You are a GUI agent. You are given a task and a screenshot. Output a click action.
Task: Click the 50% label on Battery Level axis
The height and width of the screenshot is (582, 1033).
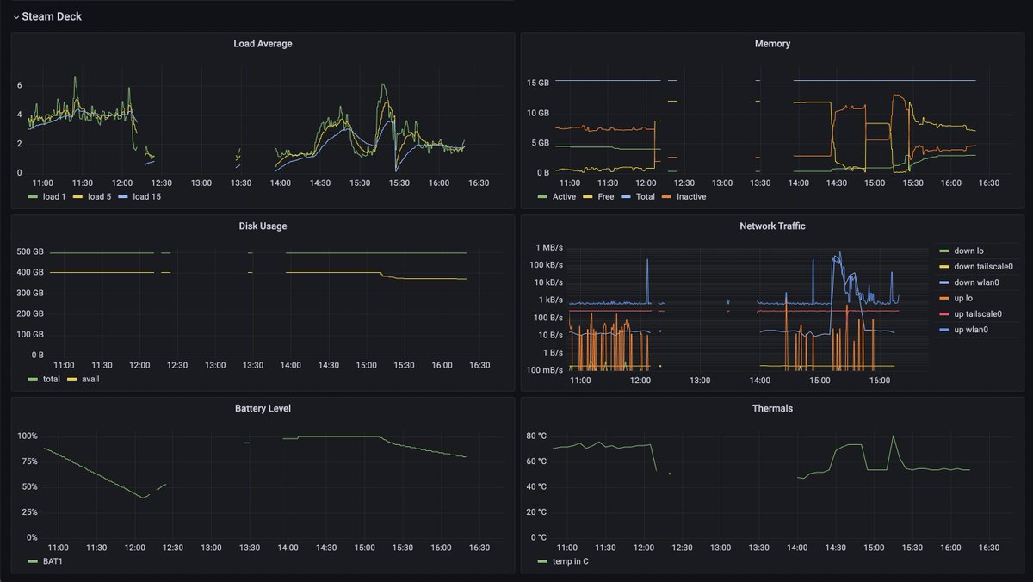coord(29,486)
